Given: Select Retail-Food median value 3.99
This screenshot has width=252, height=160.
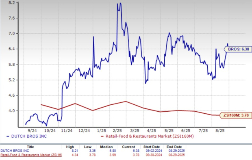Looking at the screenshot, I should pyautogui.click(x=113, y=155).
